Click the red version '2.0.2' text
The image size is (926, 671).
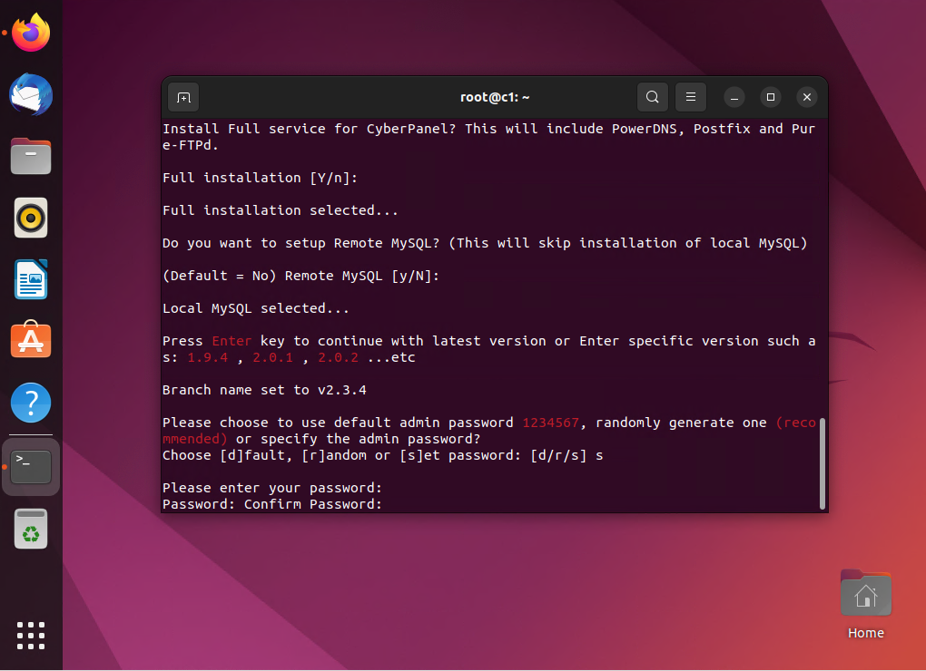pos(338,357)
